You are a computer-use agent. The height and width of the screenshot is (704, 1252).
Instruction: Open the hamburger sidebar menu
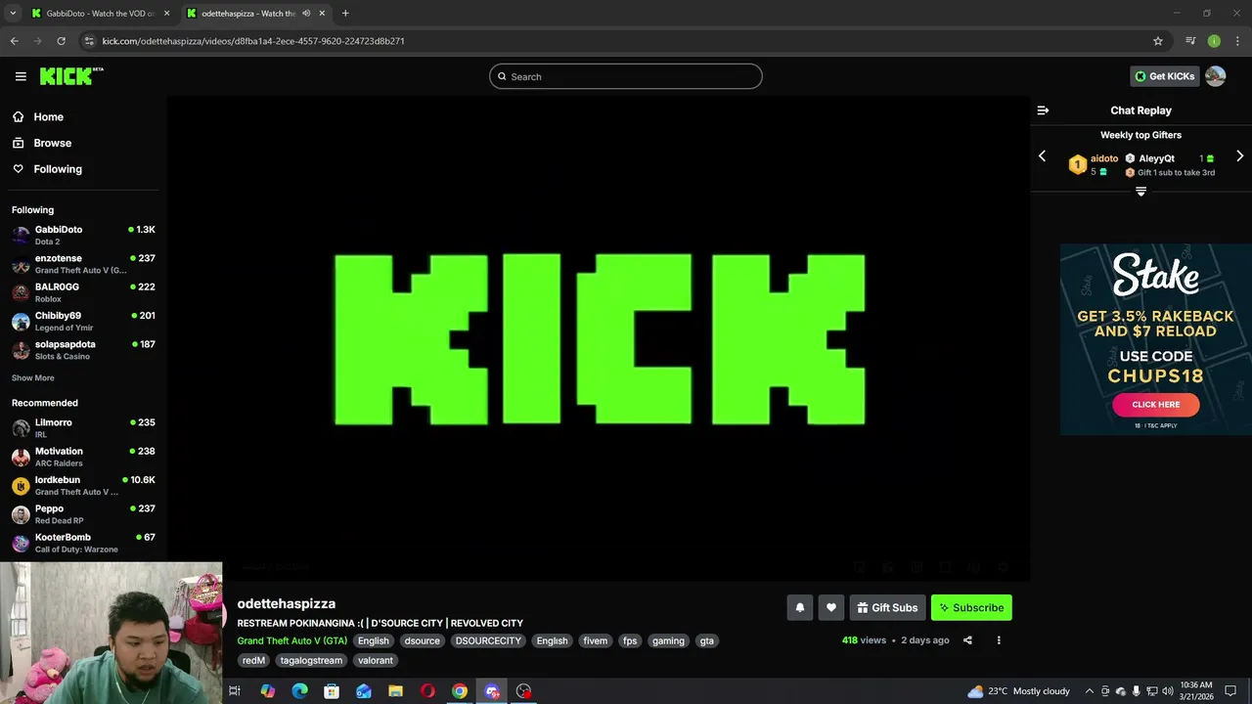pyautogui.click(x=21, y=76)
